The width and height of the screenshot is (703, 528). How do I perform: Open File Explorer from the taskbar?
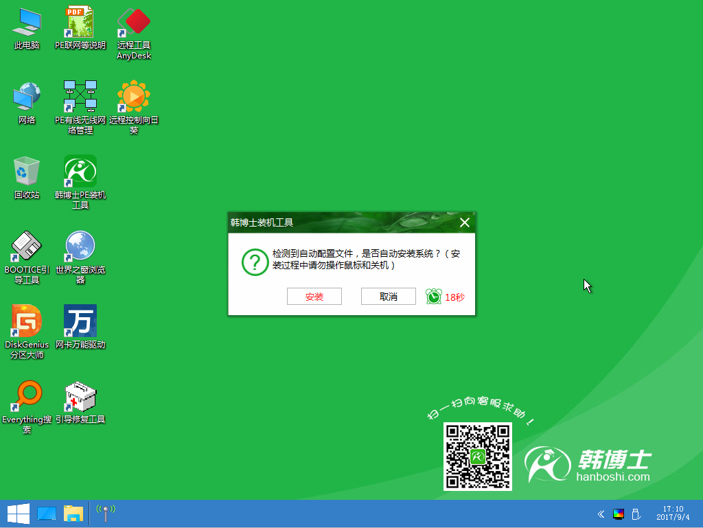[72, 513]
